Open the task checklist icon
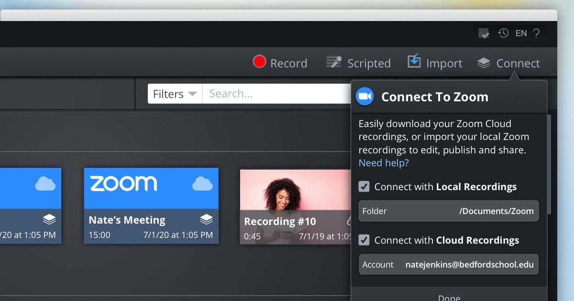The image size is (574, 301). 484,33
